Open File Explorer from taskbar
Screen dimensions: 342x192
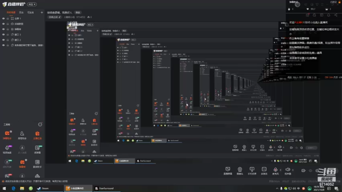(x=22, y=189)
